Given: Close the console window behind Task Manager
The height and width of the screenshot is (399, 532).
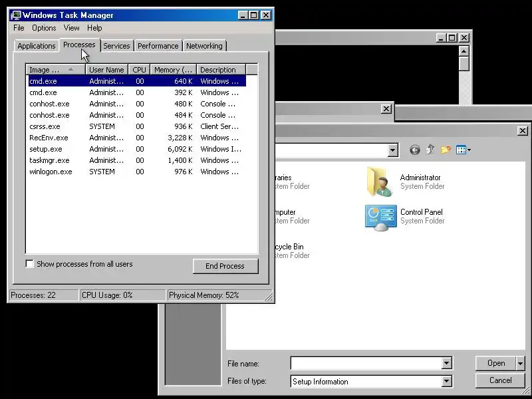Looking at the screenshot, I should [x=464, y=38].
